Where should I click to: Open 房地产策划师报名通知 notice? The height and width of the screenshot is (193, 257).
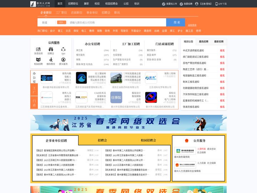coord(195,63)
